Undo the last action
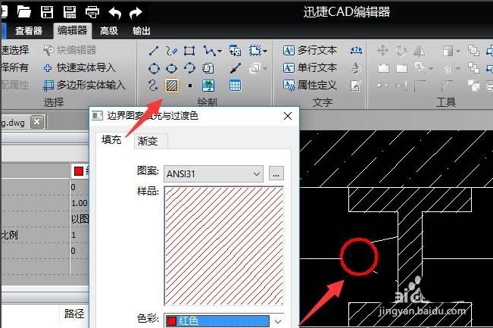 point(115,13)
